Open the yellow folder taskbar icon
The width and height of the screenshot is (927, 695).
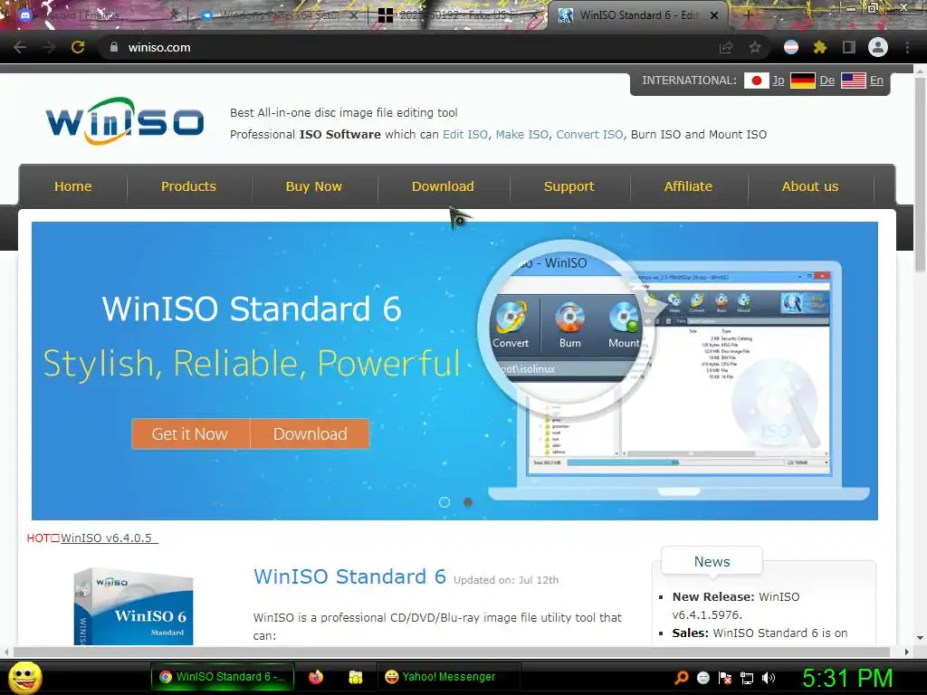pyautogui.click(x=355, y=677)
